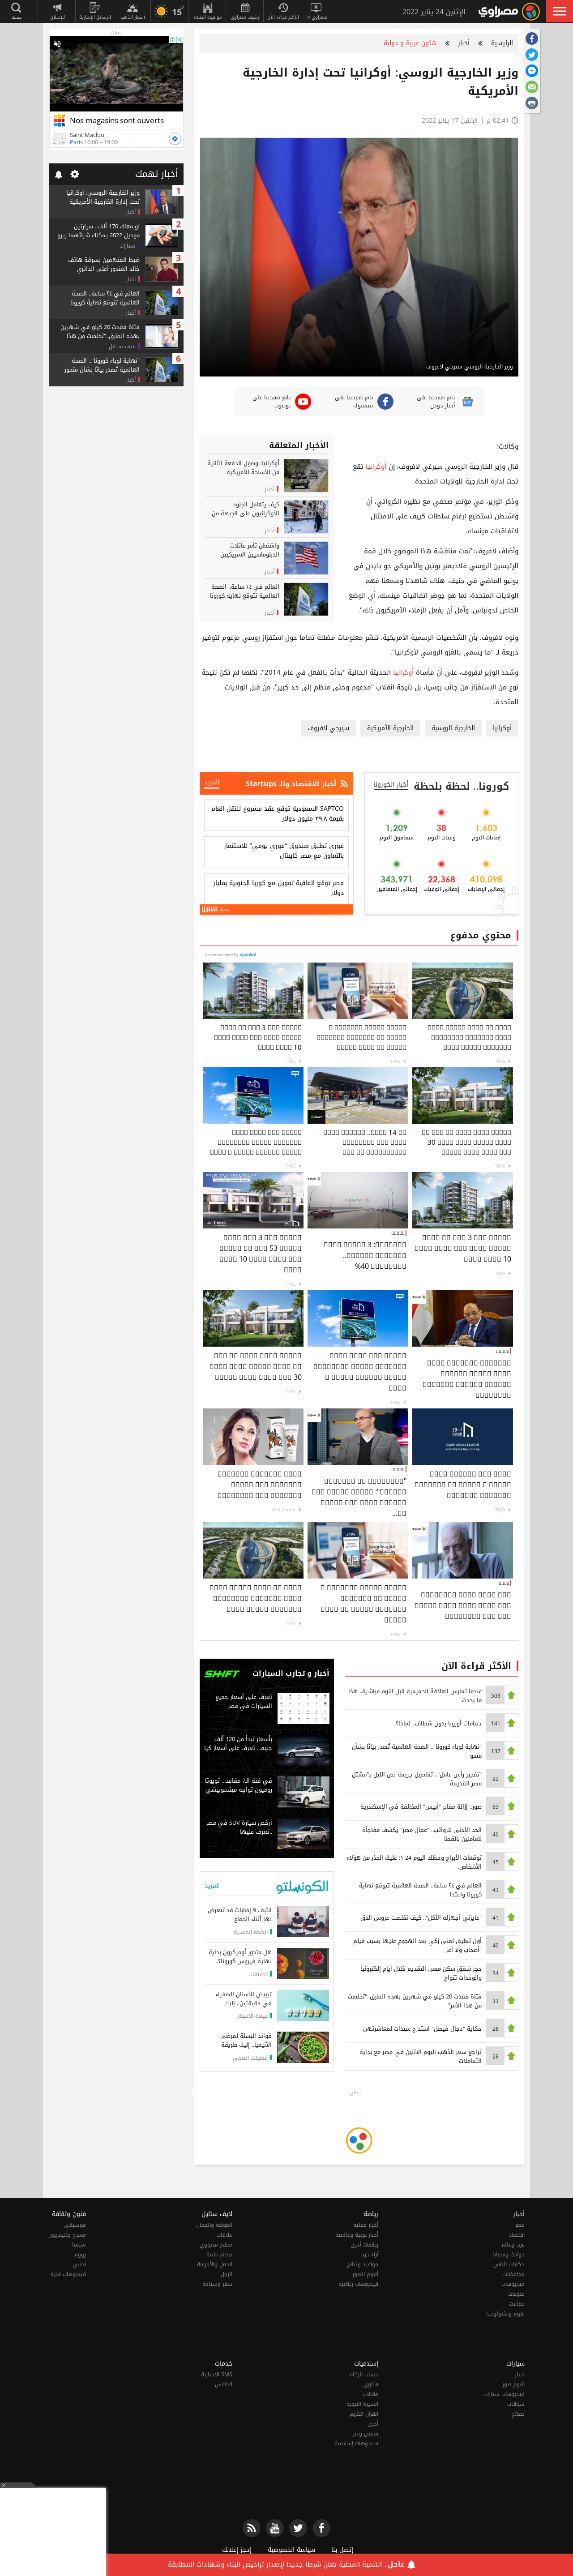Select the الخارجية الروسية tag
The height and width of the screenshot is (2576, 573).
453,728
